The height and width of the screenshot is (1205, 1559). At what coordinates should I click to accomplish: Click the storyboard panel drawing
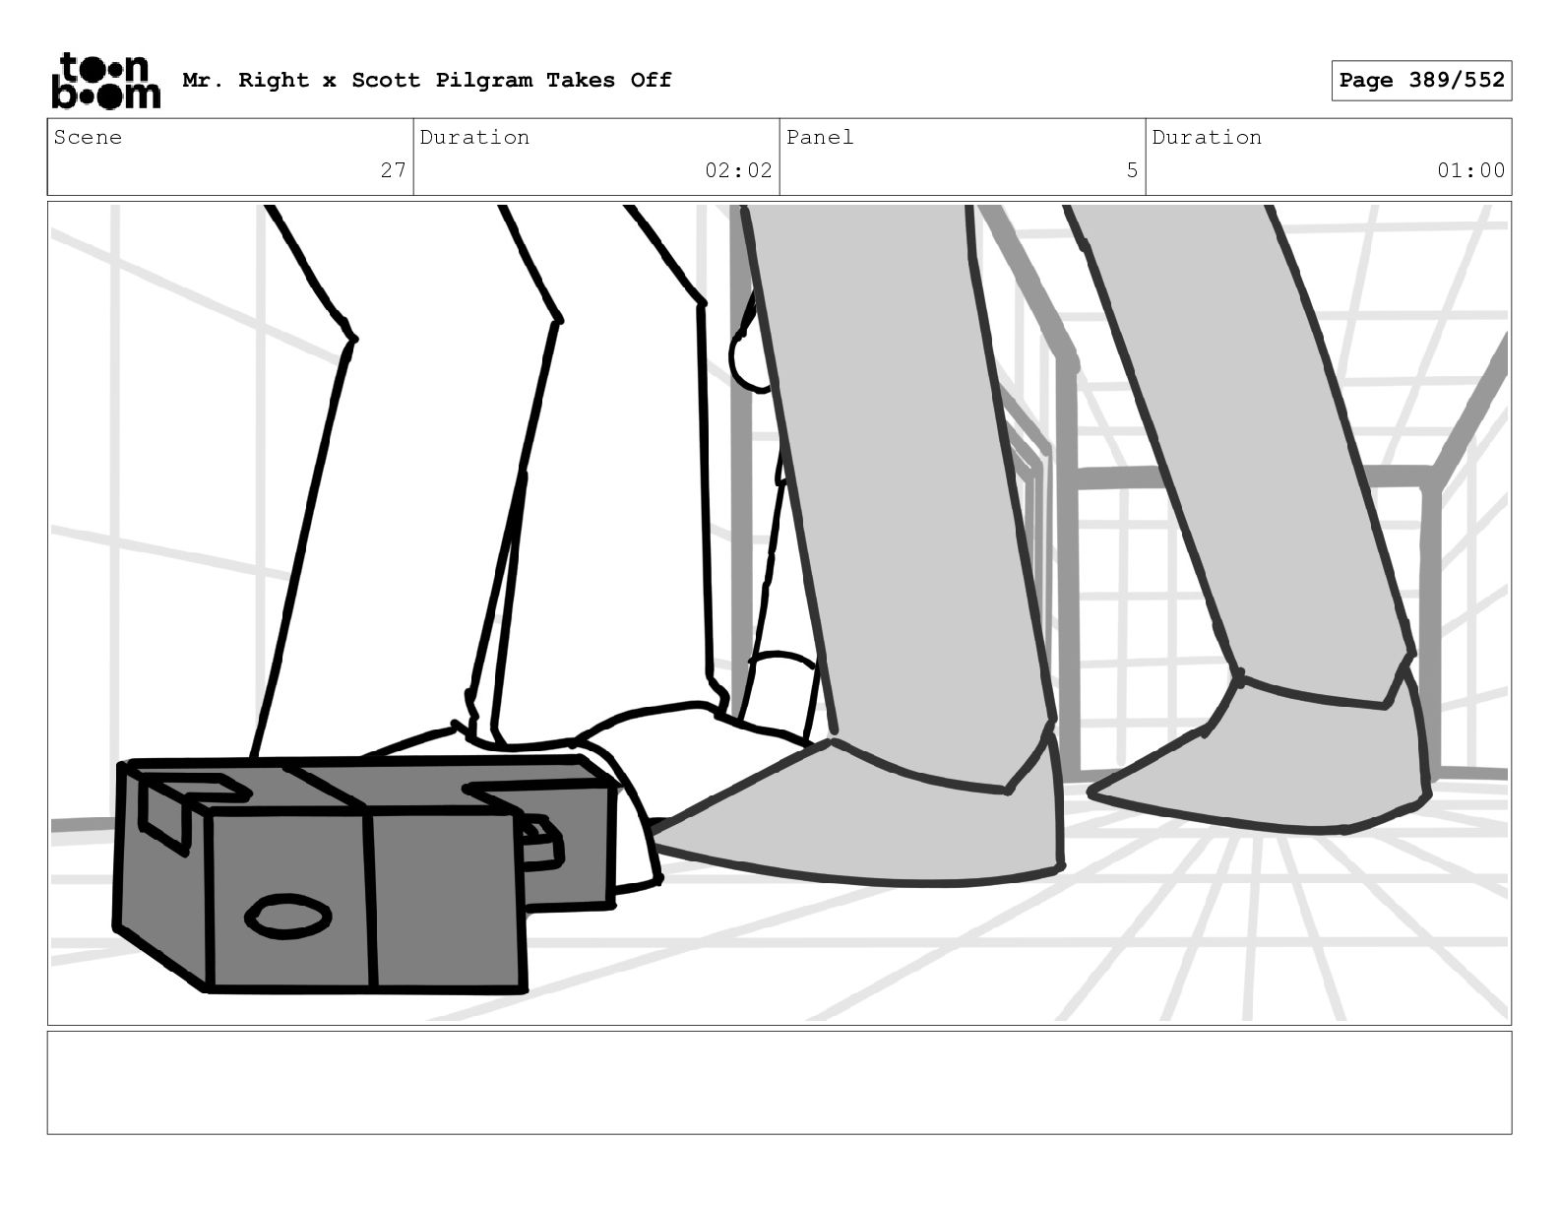pos(779,613)
